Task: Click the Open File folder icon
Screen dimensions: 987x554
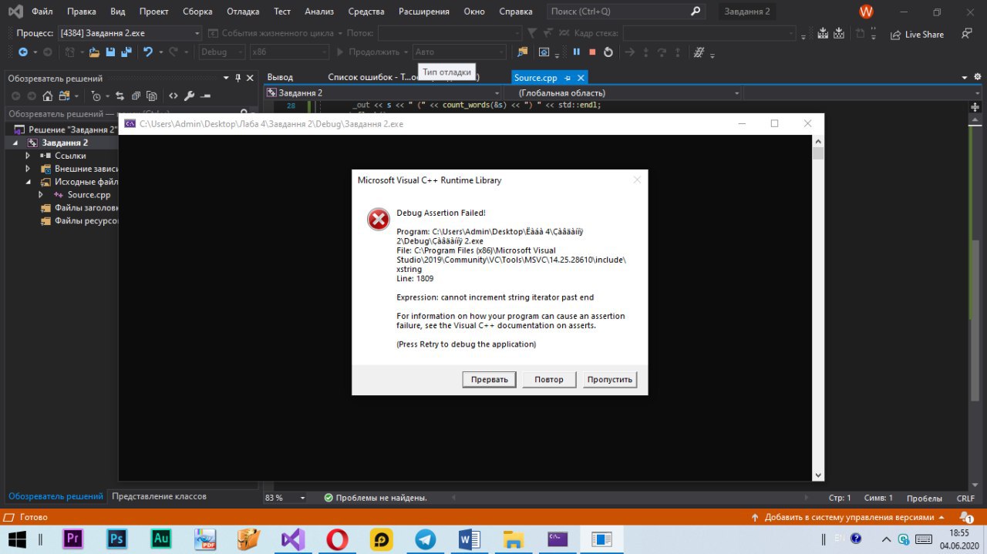Action: (x=94, y=52)
